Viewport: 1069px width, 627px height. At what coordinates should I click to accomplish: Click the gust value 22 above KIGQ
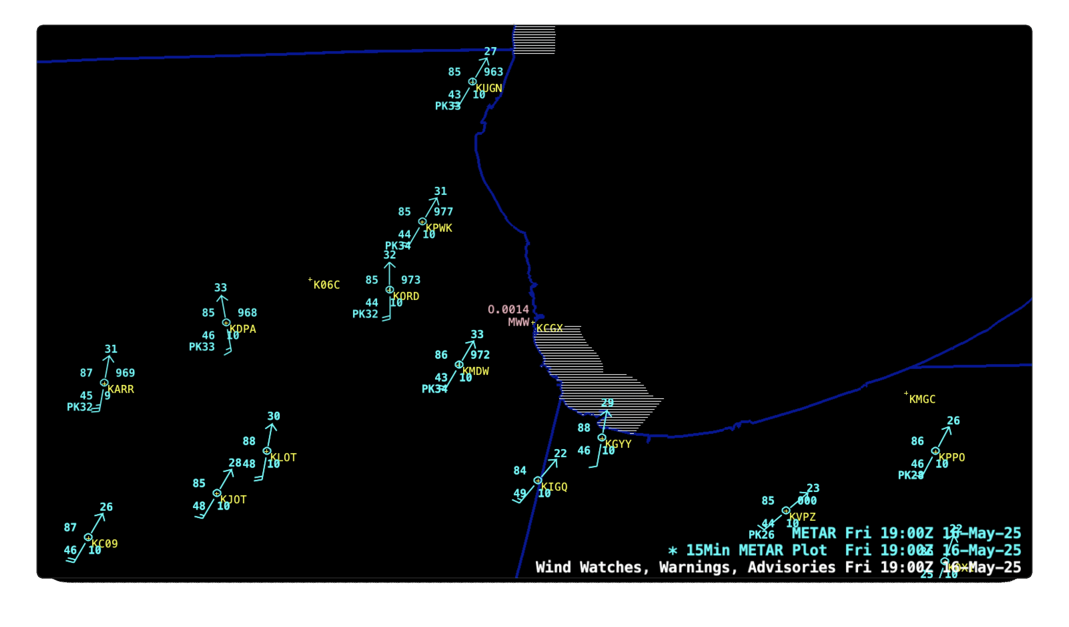[x=560, y=454]
